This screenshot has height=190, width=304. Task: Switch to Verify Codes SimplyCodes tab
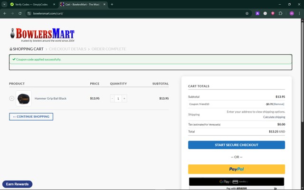click(31, 4)
